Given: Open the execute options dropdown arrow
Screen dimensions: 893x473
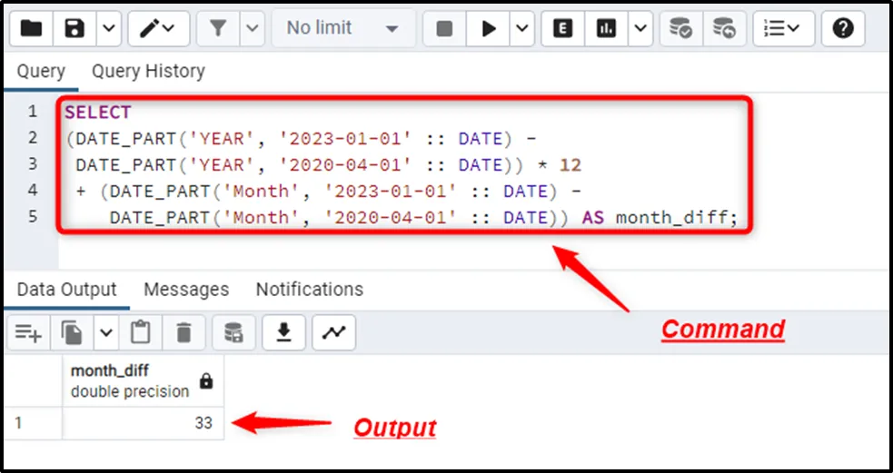Looking at the screenshot, I should click(x=521, y=29).
